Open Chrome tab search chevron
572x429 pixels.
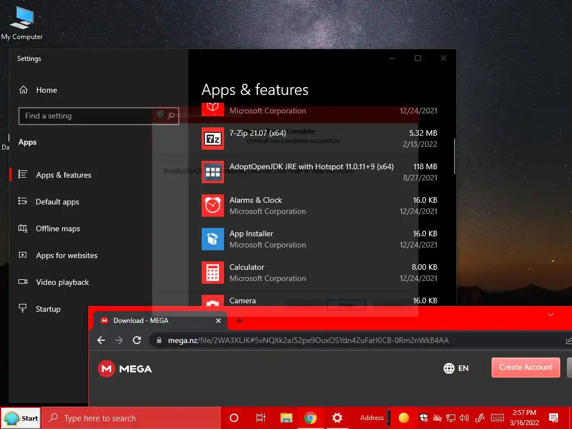[551, 315]
